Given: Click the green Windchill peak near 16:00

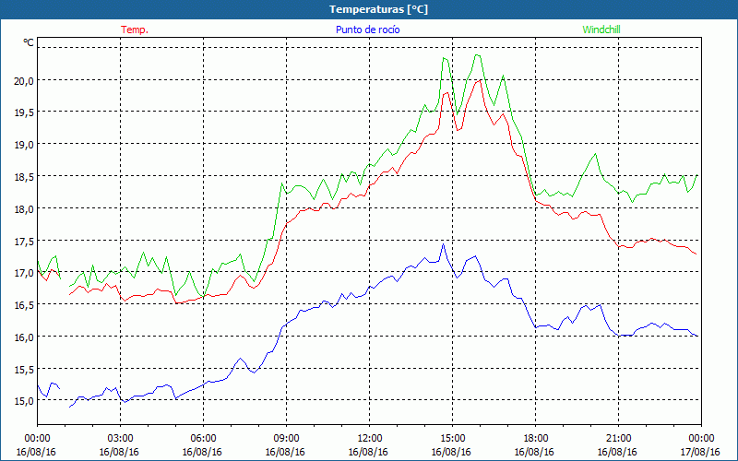Looking at the screenshot, I should pos(477,55).
